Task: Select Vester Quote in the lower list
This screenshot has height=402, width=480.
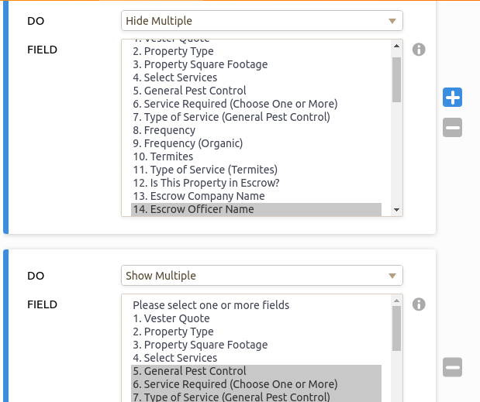Action: click(171, 318)
